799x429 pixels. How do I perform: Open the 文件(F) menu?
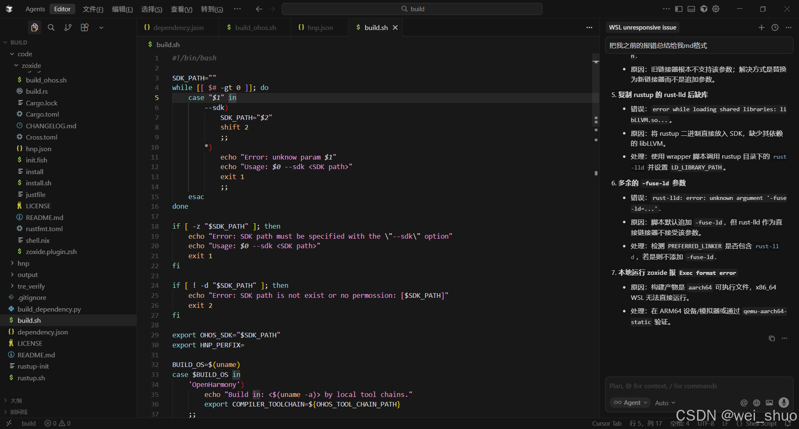click(93, 9)
